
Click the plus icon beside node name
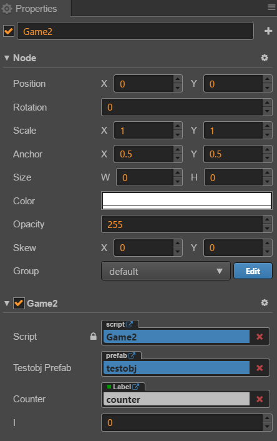click(x=268, y=31)
